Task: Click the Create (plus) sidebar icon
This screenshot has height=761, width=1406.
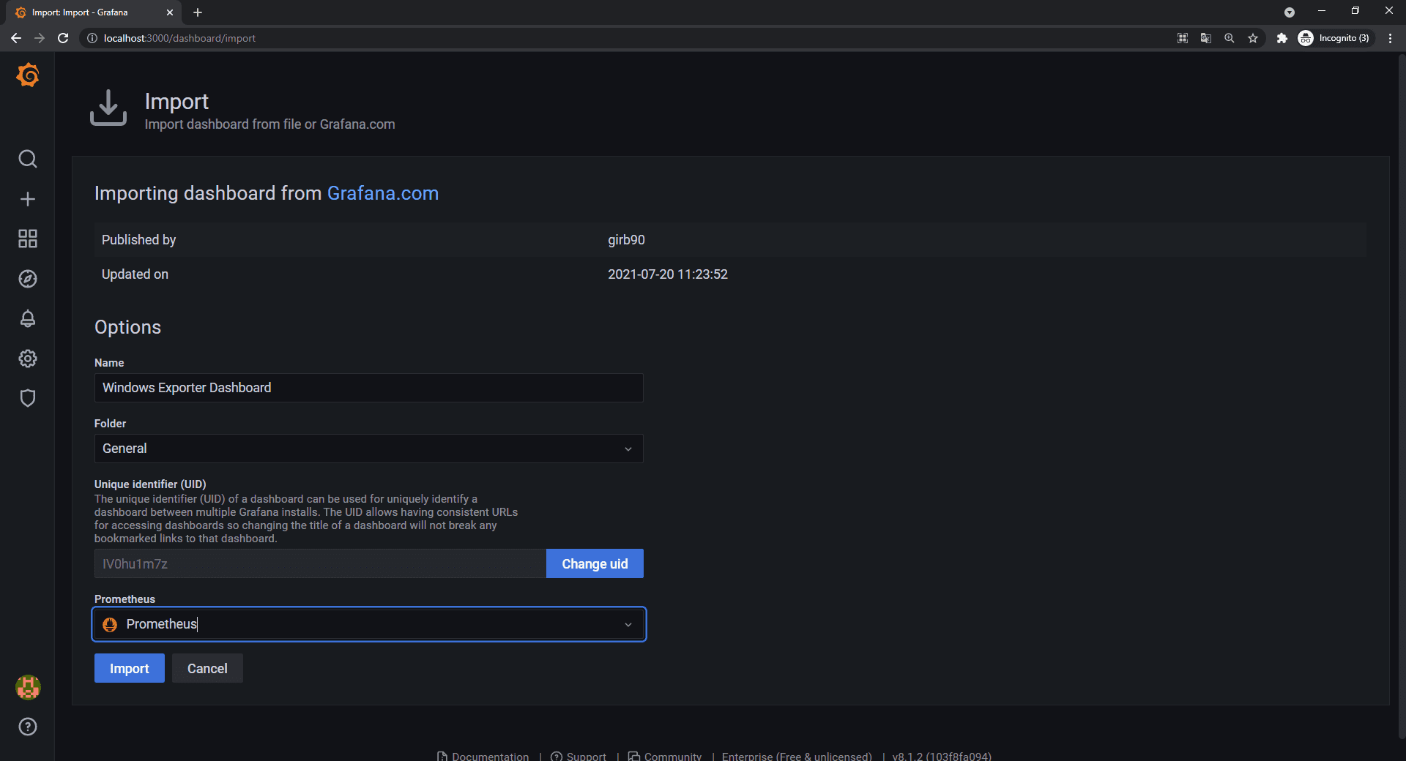Action: pyautogui.click(x=27, y=198)
